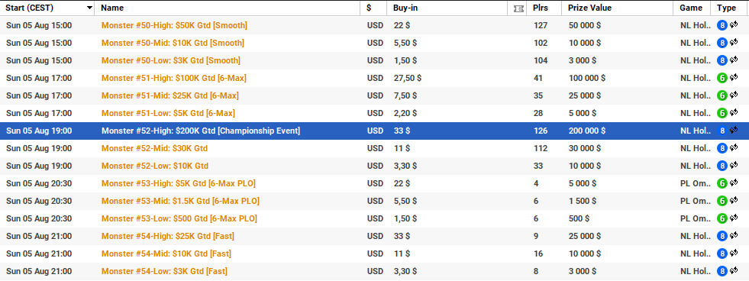
Task: Click 8-max icon for Monster #54-High Fast row
Action: pyautogui.click(x=722, y=236)
